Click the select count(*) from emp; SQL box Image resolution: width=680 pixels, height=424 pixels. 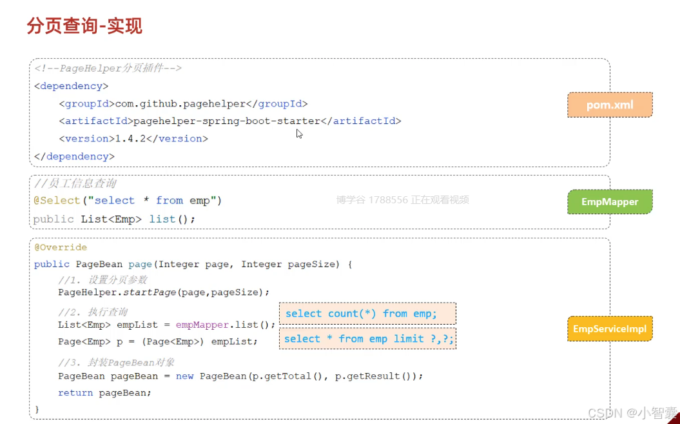click(367, 314)
